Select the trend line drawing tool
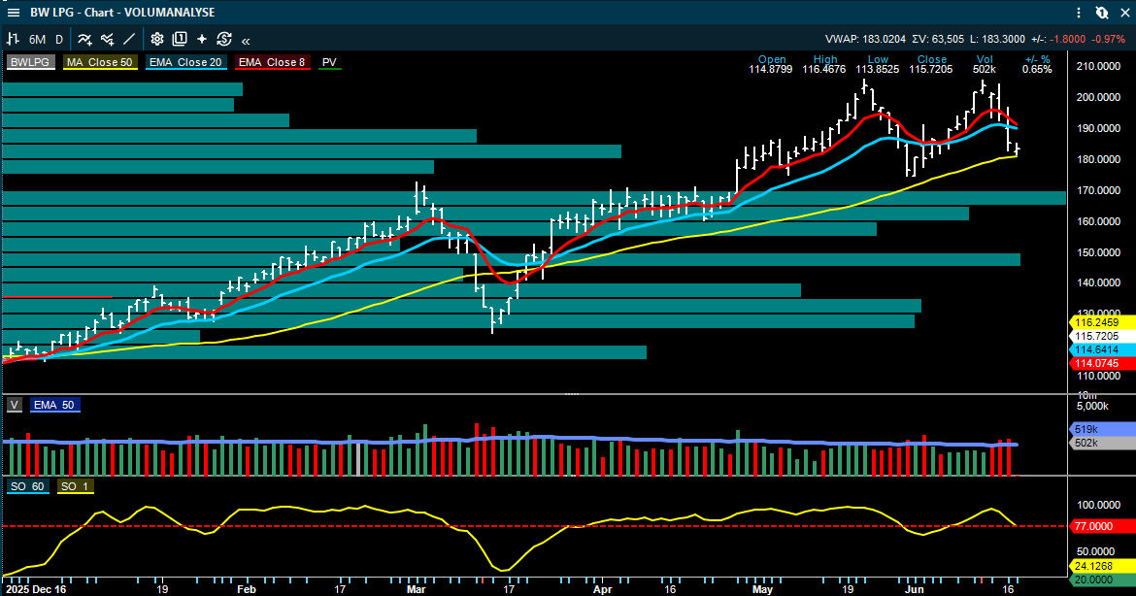The image size is (1136, 596). point(129,39)
